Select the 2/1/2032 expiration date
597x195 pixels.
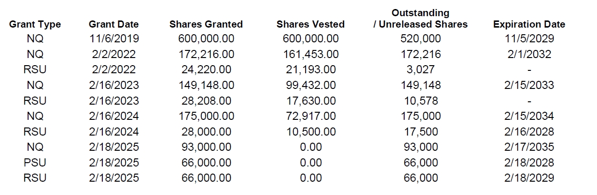pyautogui.click(x=529, y=54)
